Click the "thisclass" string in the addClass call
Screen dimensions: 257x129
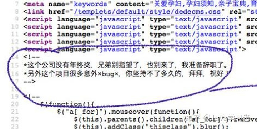point(168,127)
